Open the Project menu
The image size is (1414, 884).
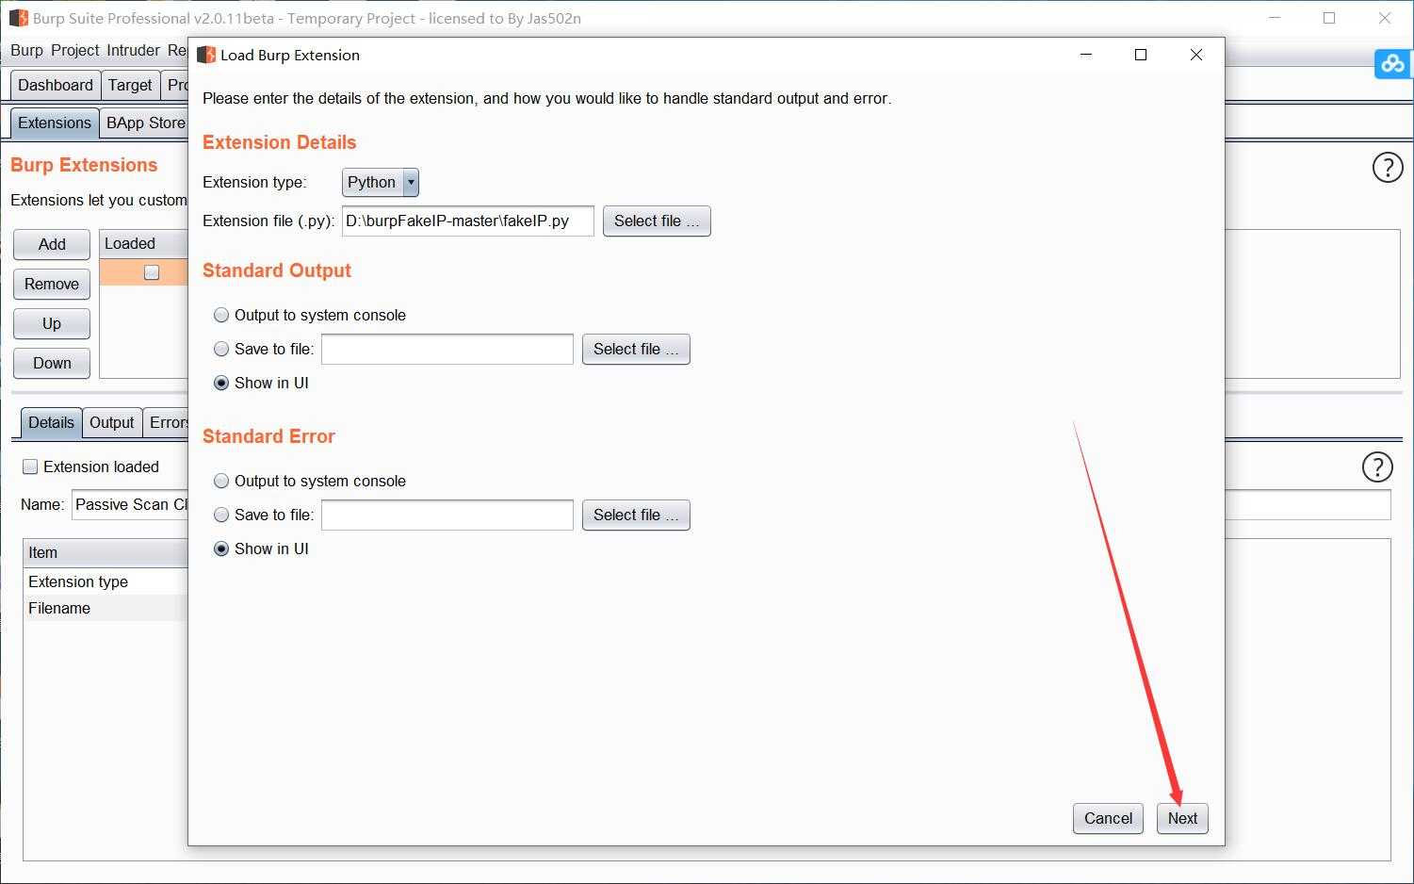point(75,50)
